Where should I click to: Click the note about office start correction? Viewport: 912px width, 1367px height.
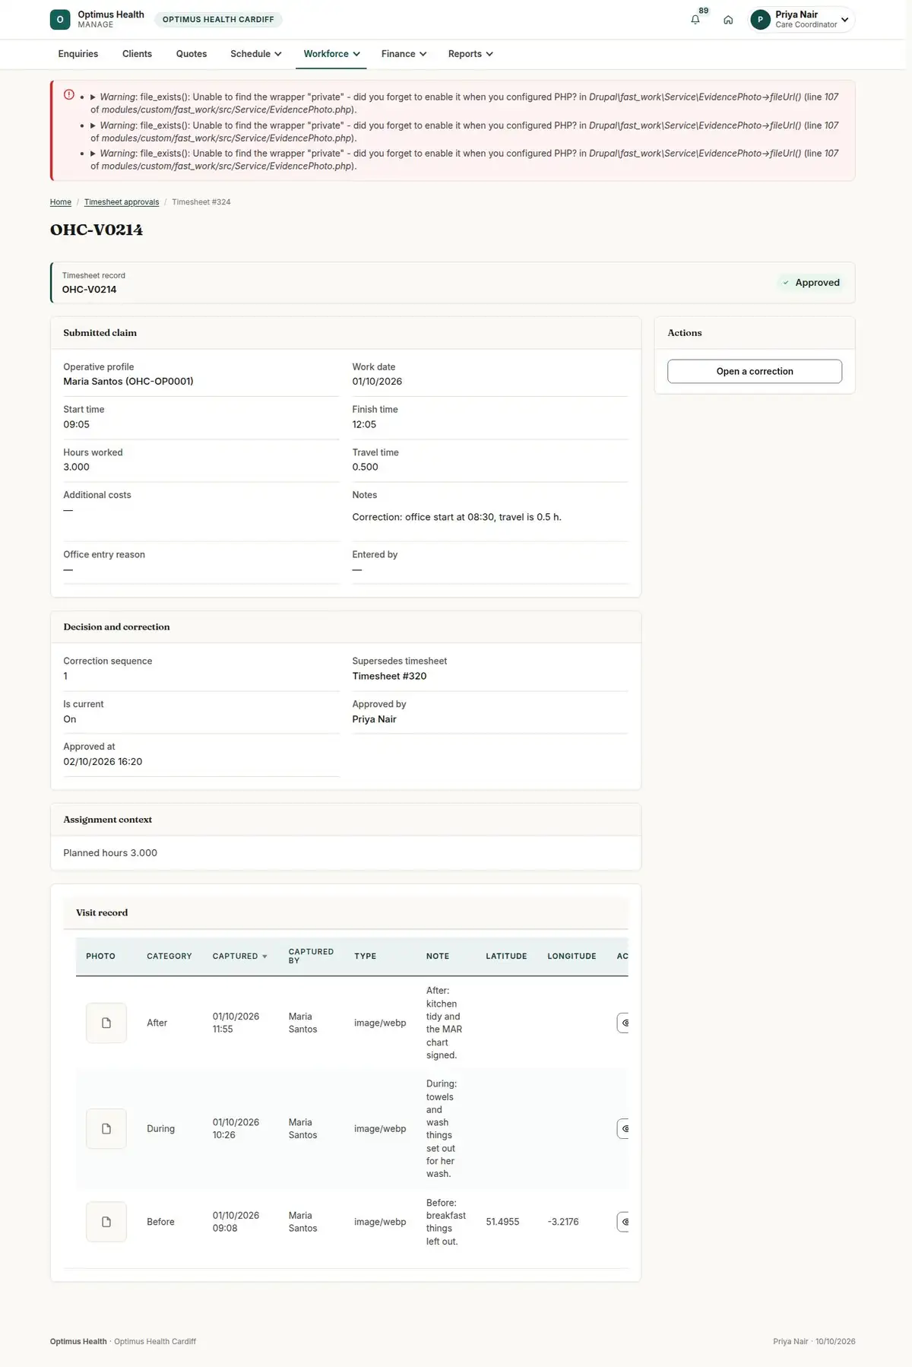[457, 517]
